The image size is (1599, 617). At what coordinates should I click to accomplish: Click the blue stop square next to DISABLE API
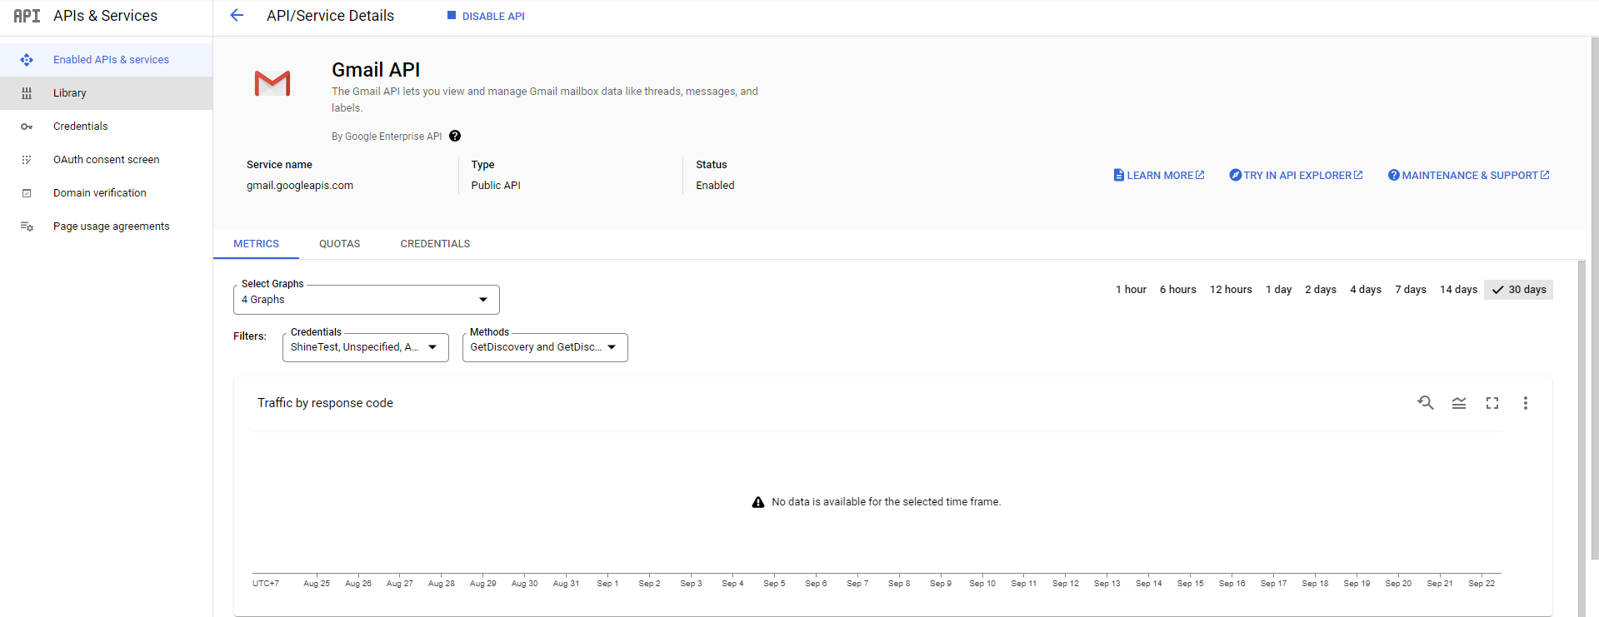point(452,15)
